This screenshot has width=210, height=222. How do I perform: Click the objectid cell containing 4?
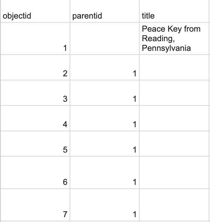34,118
